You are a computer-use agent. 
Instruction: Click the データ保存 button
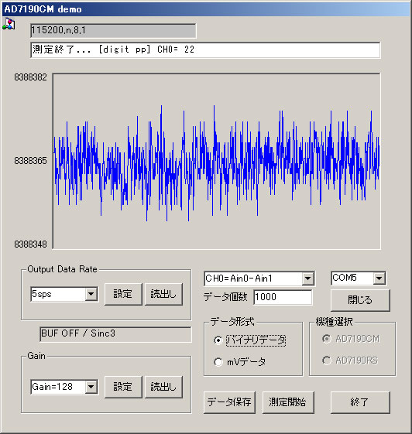(x=229, y=402)
